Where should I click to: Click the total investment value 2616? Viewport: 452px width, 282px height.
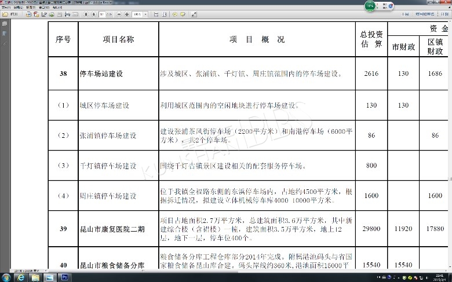(371, 74)
